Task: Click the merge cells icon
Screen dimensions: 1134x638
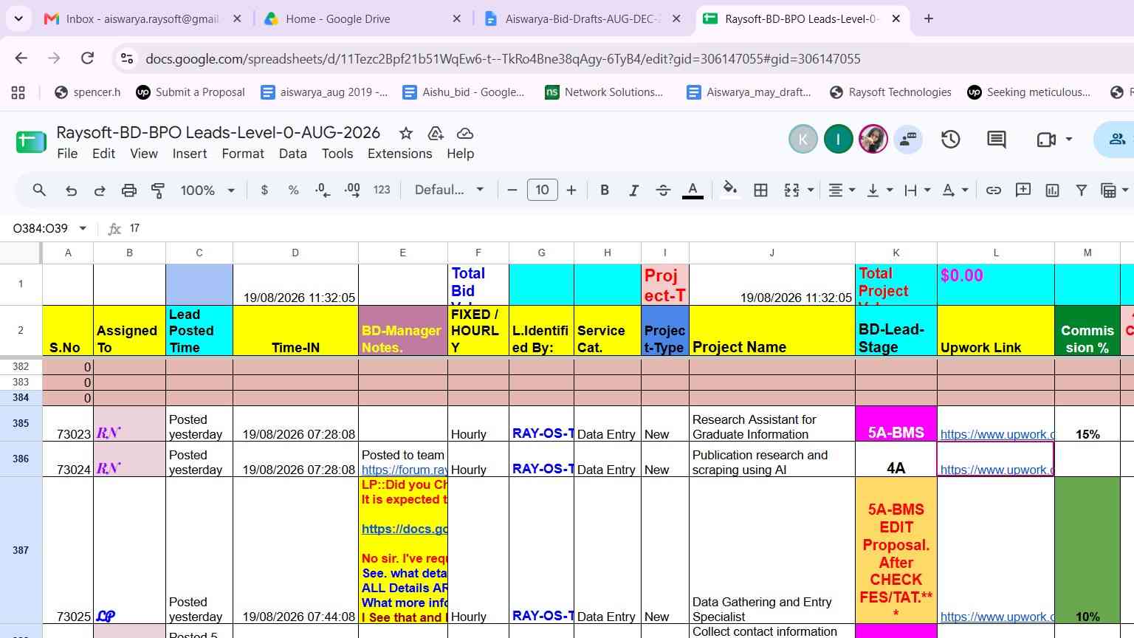Action: (x=791, y=191)
